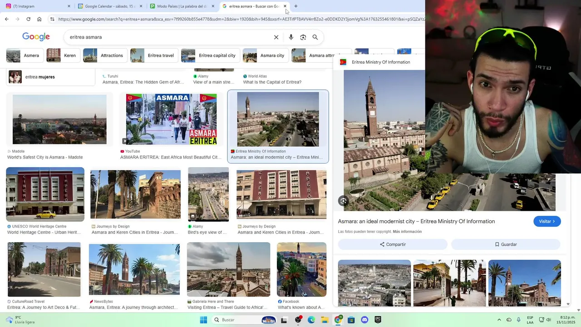581x327 pixels.
Task: Open UNESCO World Heritage Centre cinema image
Action: point(45,194)
